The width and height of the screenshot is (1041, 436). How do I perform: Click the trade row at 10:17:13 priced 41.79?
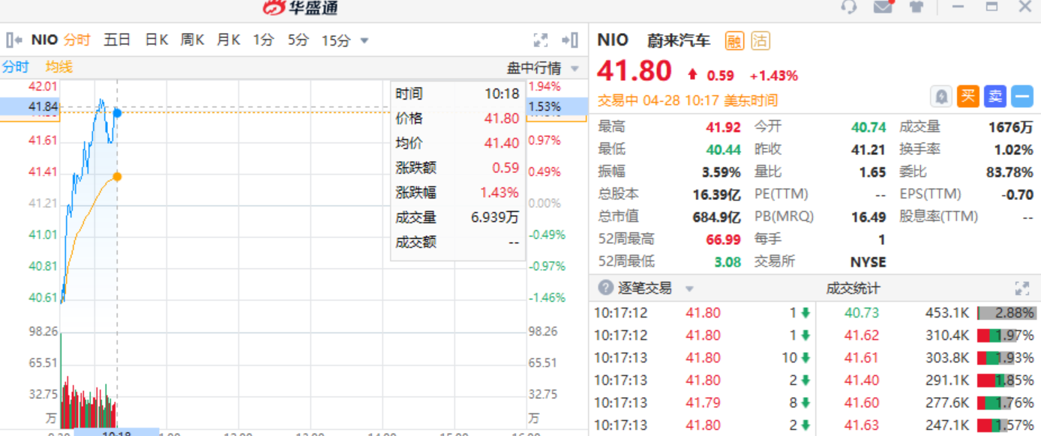tap(702, 402)
